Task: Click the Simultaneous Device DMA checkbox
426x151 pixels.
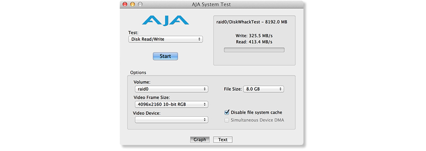Action: 227,120
